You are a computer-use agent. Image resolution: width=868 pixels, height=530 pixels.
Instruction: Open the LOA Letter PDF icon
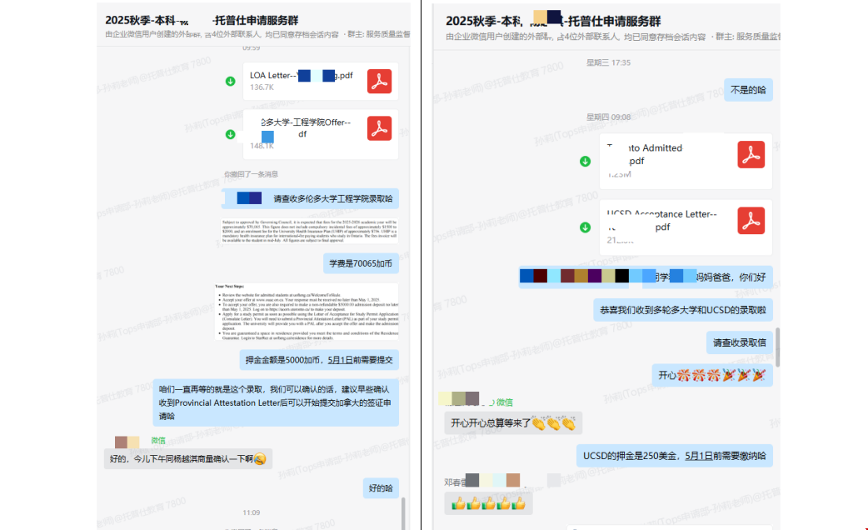pyautogui.click(x=379, y=82)
